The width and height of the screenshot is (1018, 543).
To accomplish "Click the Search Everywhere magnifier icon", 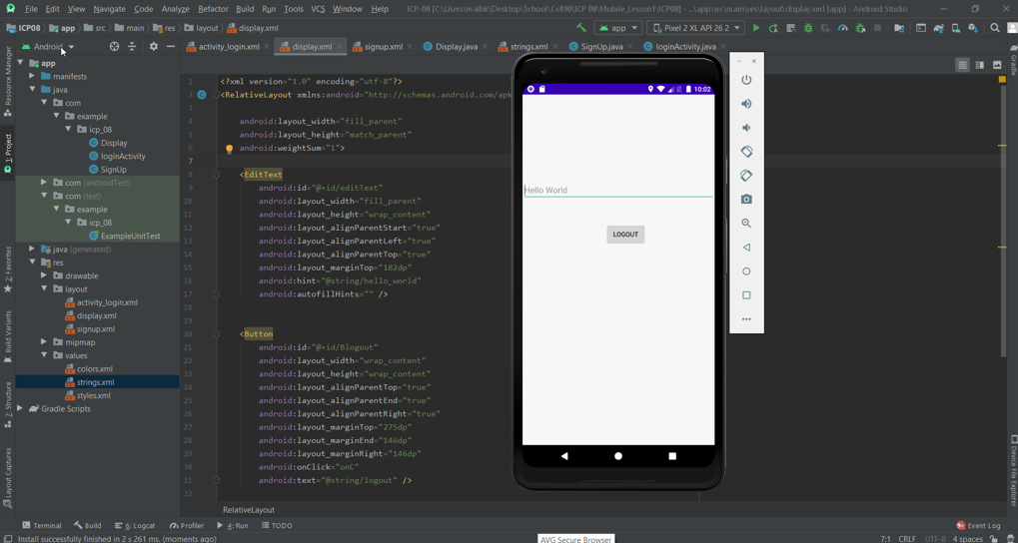I will 995,28.
